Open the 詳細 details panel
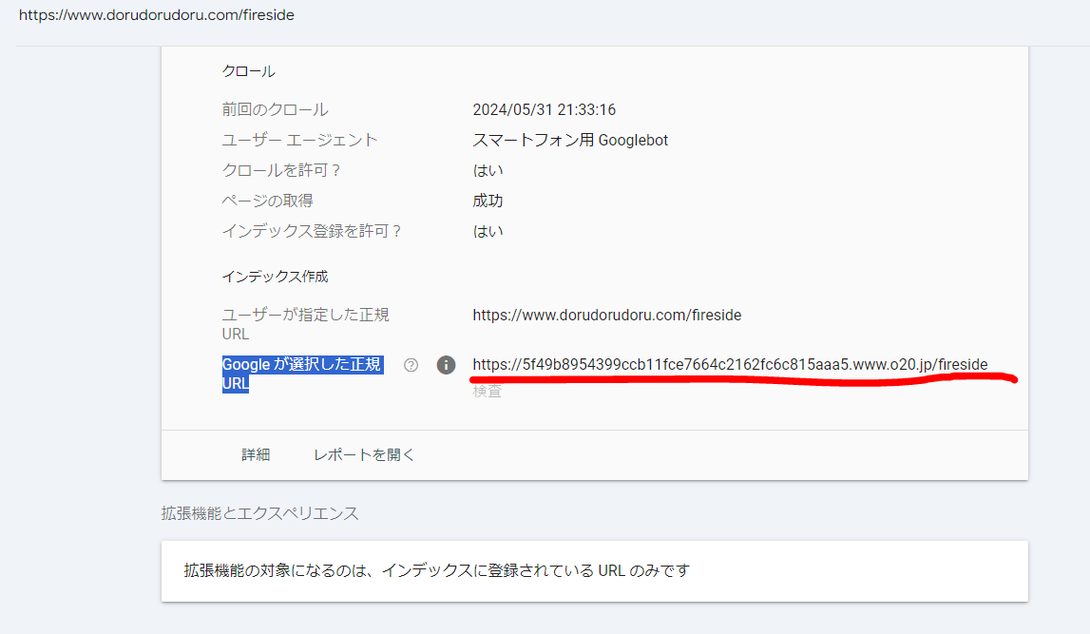1090x634 pixels. click(256, 454)
